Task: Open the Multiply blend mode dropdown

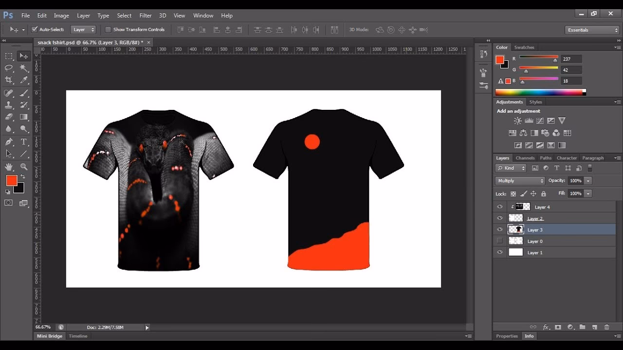Action: tap(519, 180)
